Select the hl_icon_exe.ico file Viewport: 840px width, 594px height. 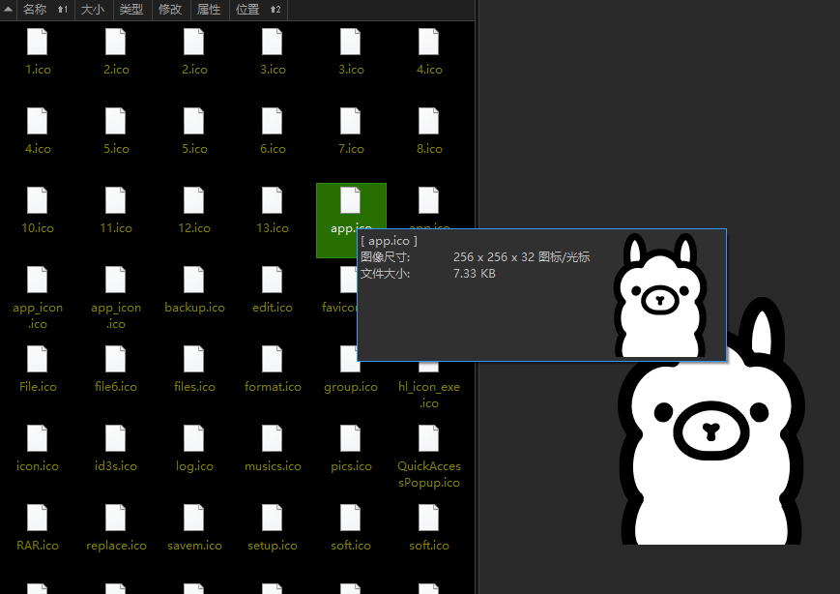click(x=429, y=360)
